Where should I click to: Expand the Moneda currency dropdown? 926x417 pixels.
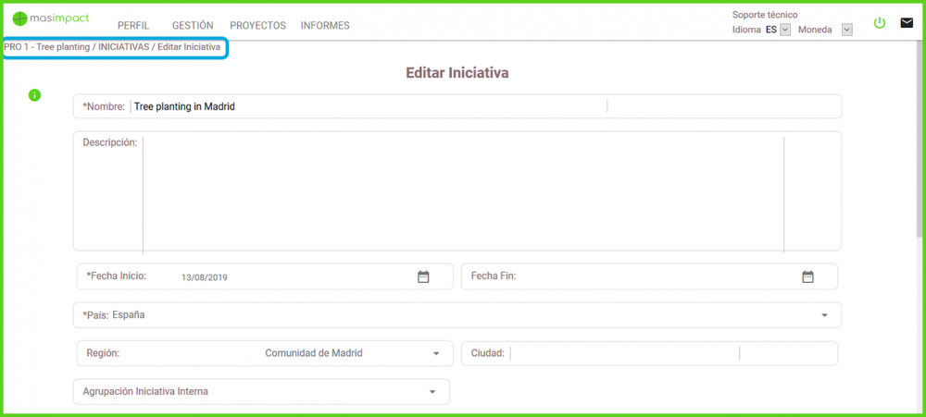tap(846, 30)
